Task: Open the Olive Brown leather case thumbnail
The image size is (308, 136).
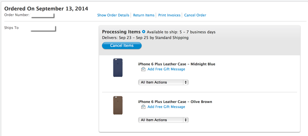Action: [118, 105]
